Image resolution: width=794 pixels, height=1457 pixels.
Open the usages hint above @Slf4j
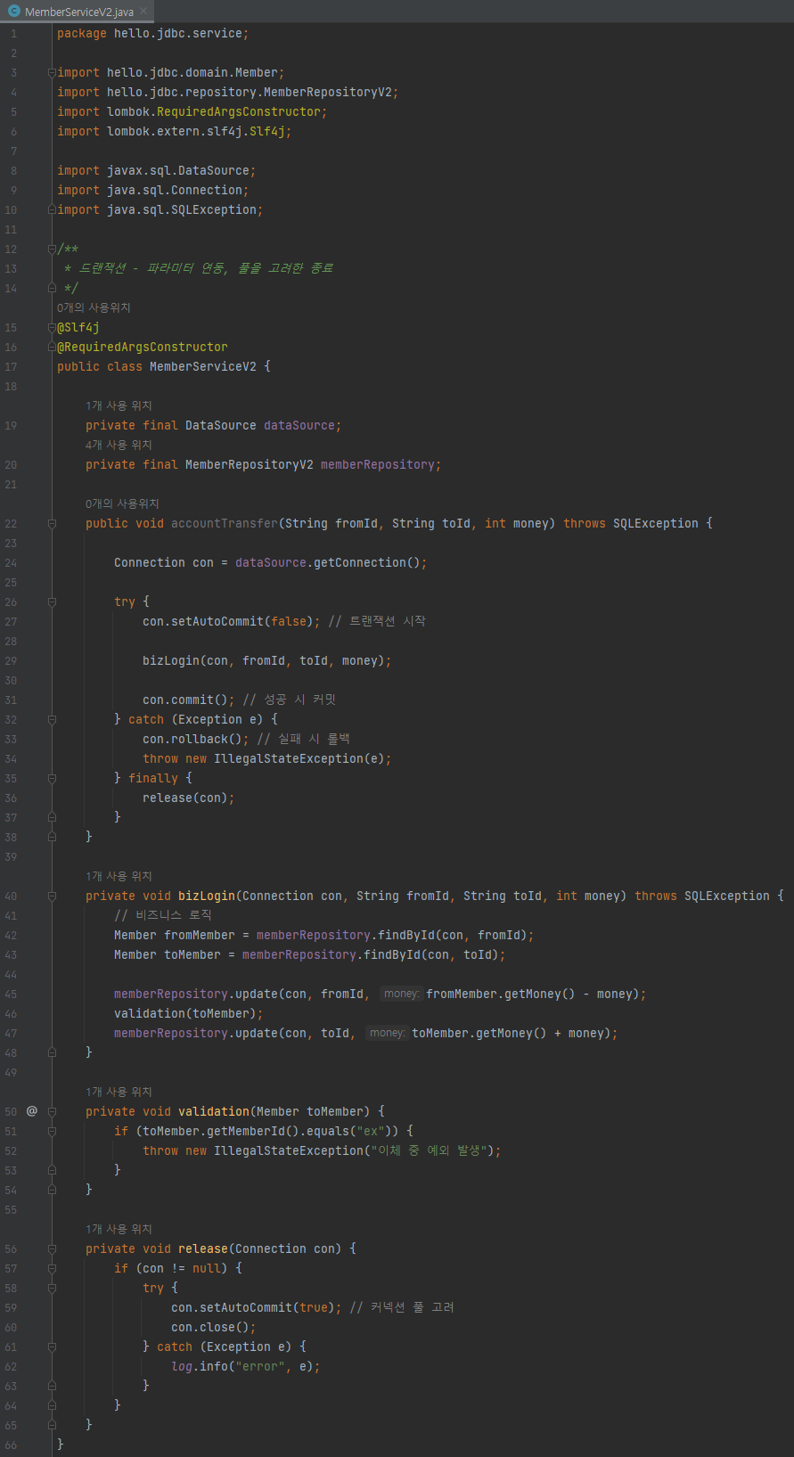[x=94, y=307]
